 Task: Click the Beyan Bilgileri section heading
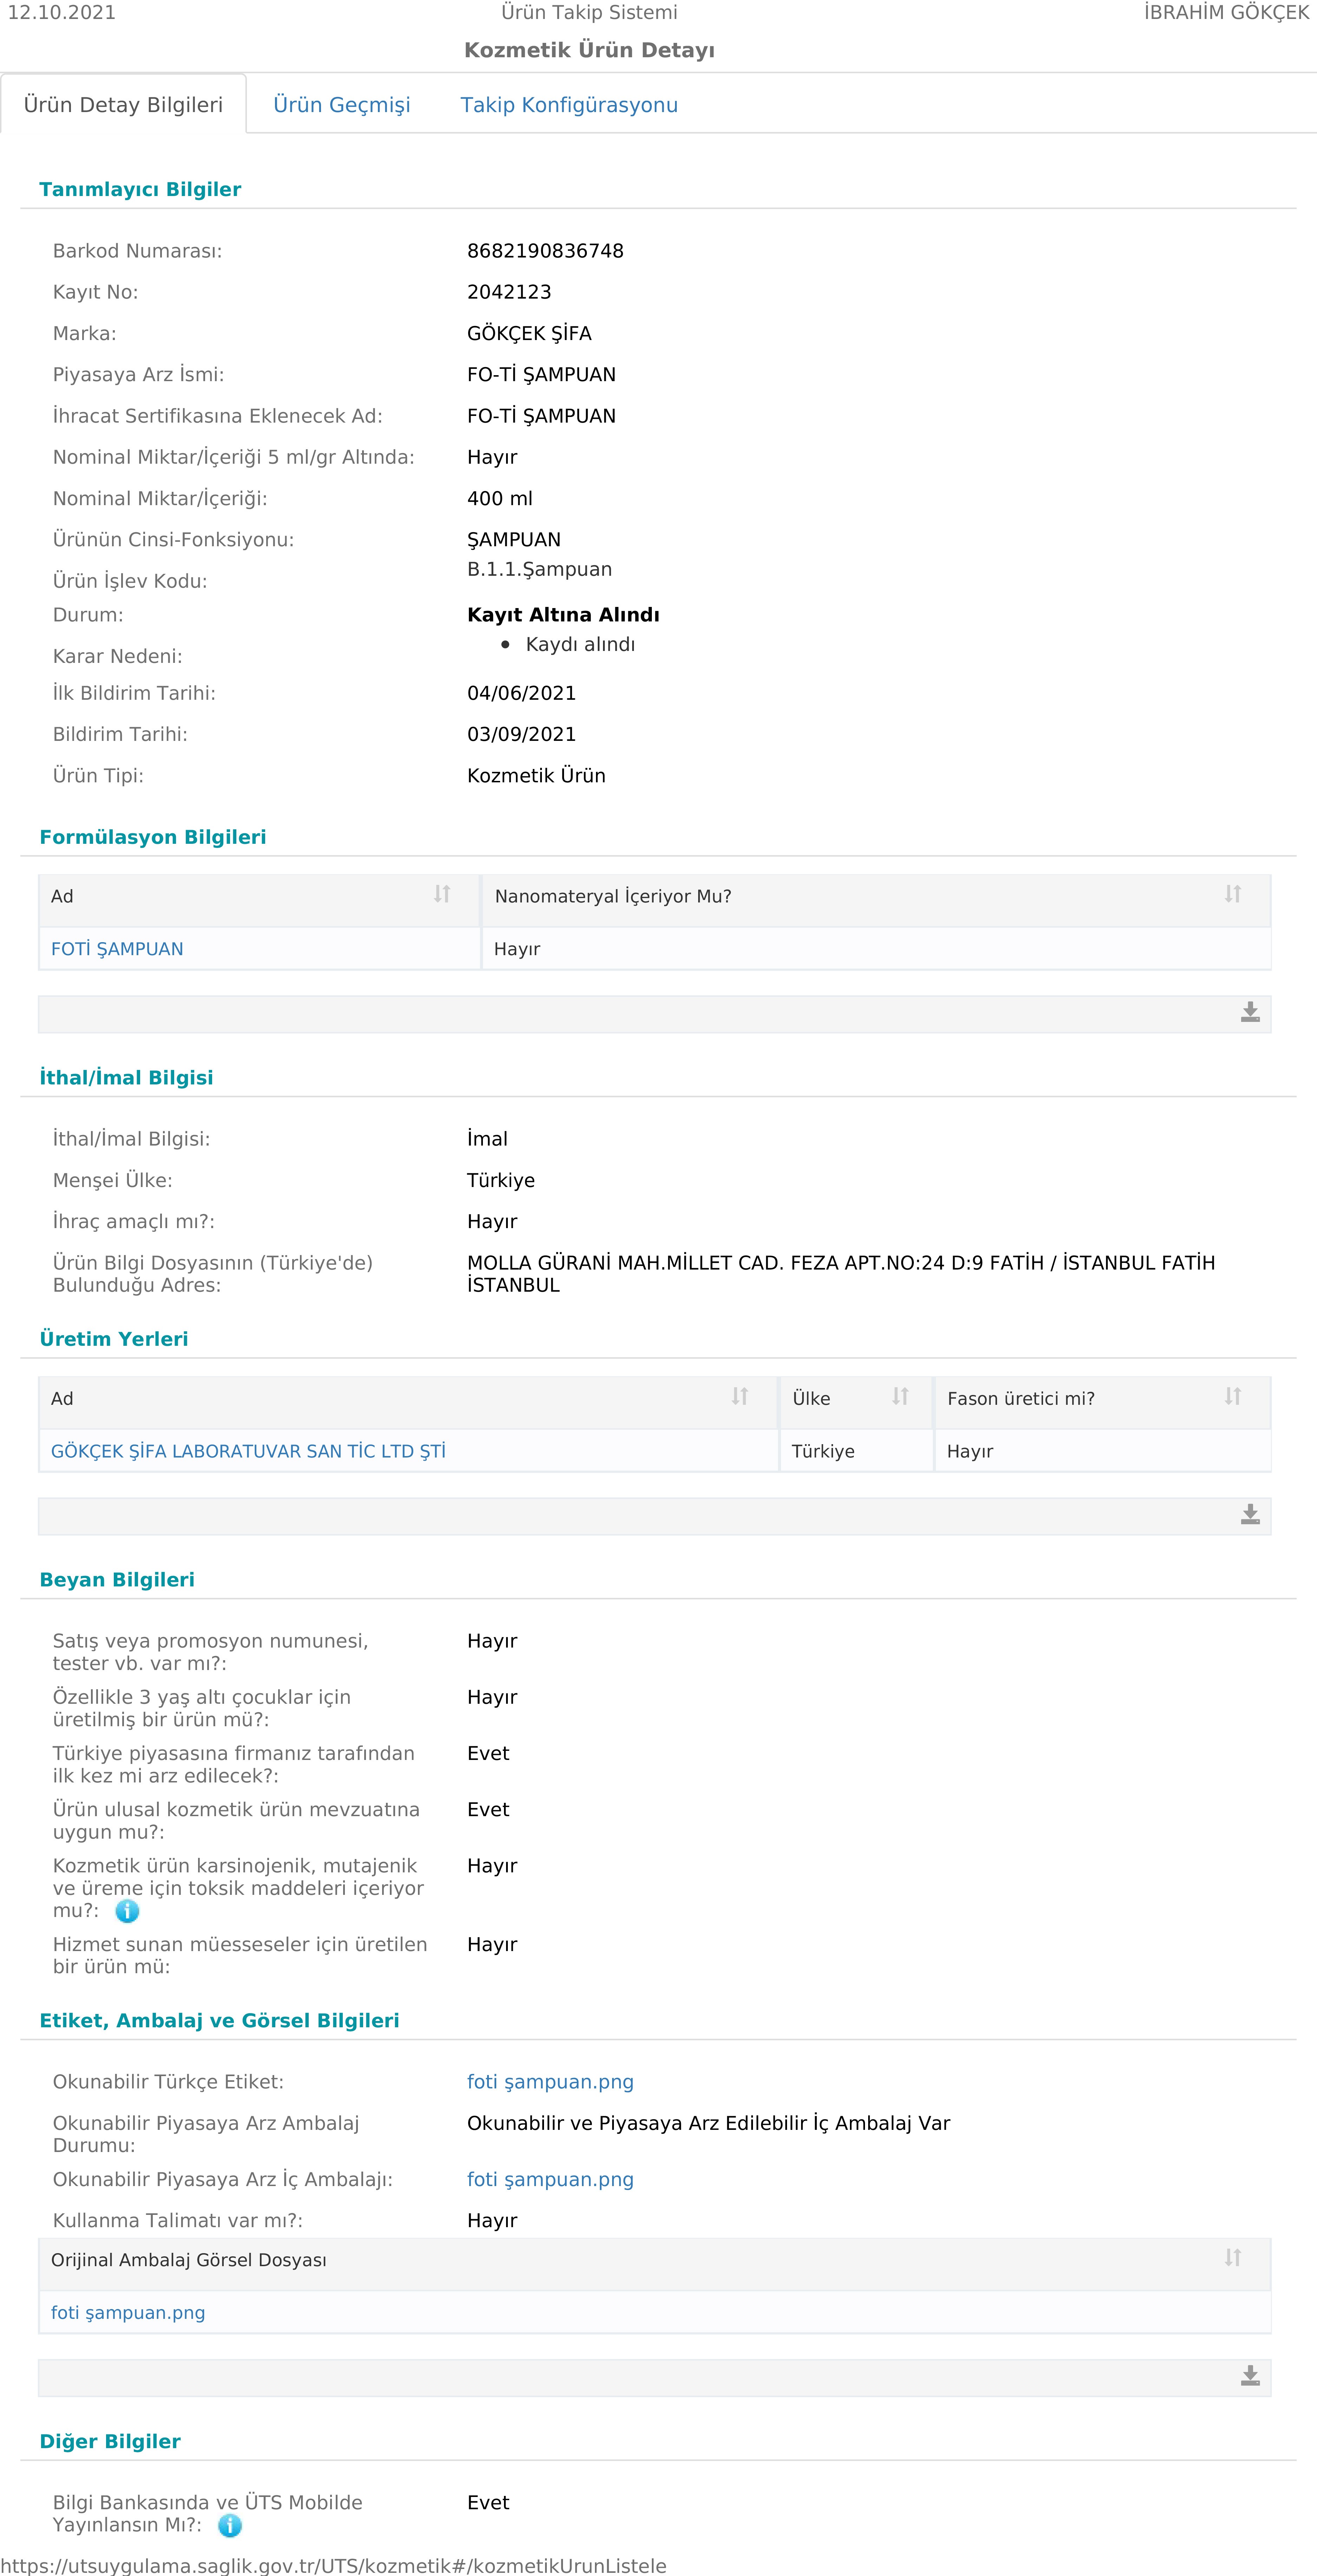pyautogui.click(x=117, y=1580)
